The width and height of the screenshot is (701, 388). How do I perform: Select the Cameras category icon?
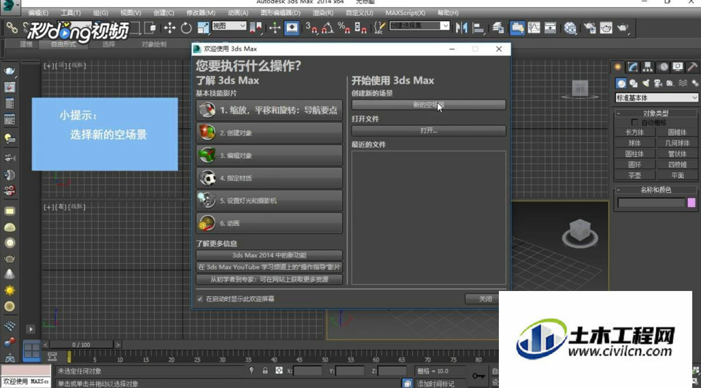tap(658, 83)
